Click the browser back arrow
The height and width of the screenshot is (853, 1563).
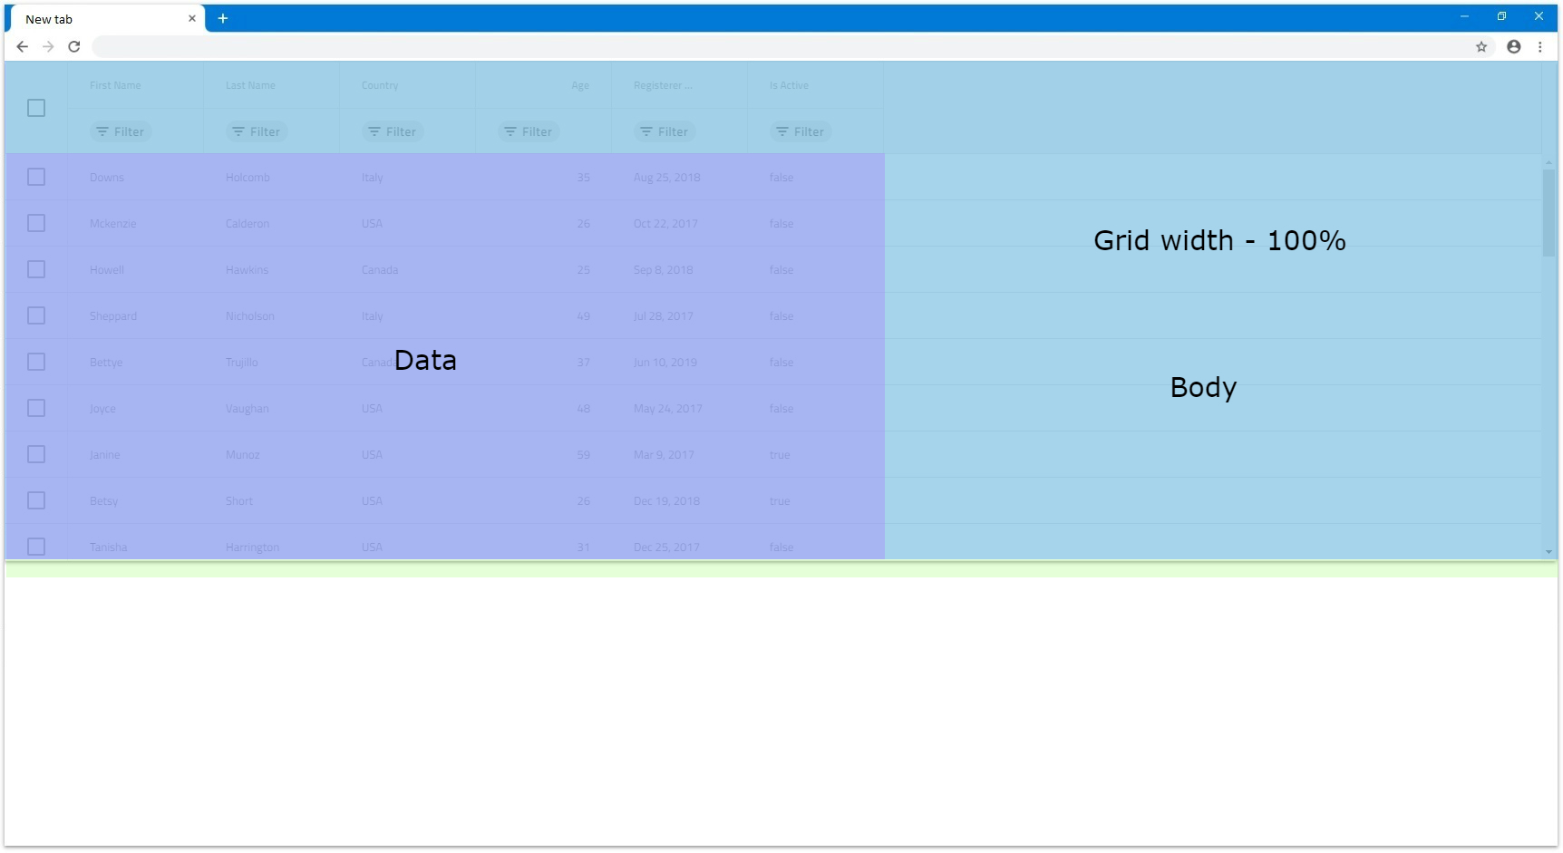click(23, 46)
